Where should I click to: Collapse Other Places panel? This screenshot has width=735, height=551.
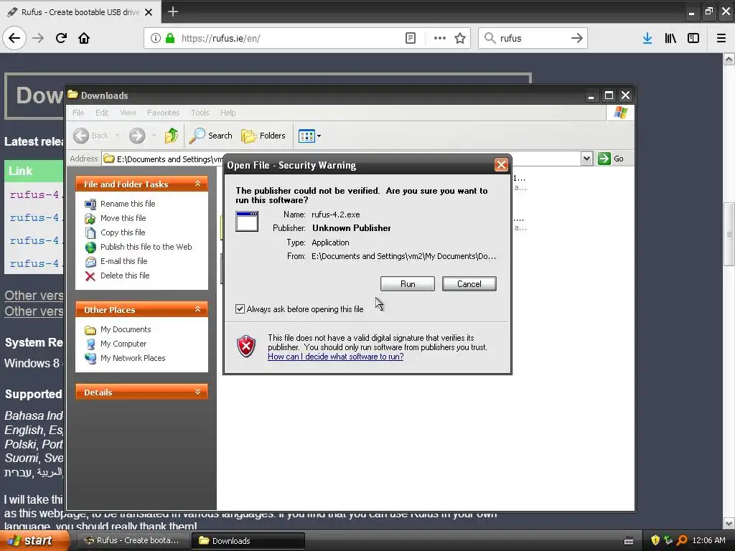coord(198,309)
